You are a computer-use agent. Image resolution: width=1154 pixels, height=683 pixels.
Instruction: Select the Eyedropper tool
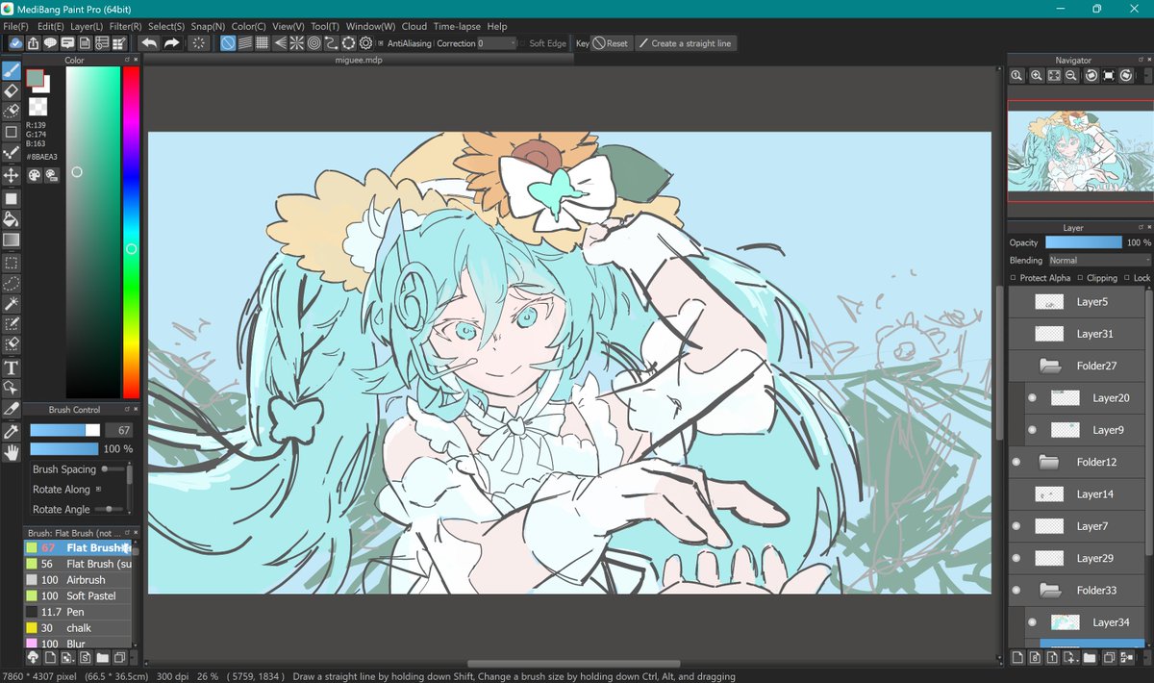pyautogui.click(x=12, y=432)
